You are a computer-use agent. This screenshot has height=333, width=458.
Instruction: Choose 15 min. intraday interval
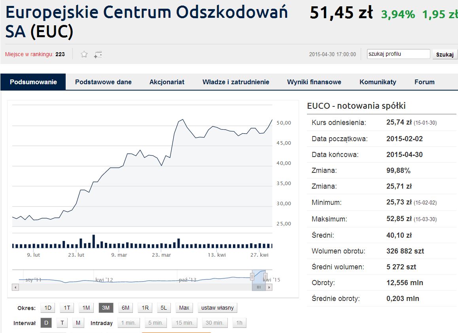pos(184,323)
